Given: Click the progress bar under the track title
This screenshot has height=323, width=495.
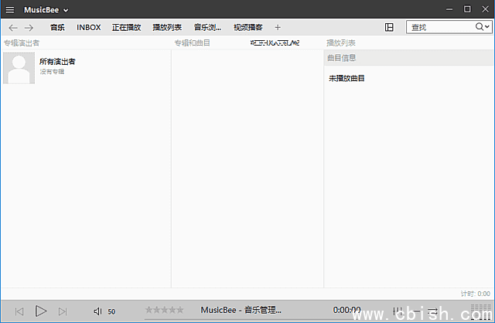Looking at the screenshot, I should click(251, 319).
